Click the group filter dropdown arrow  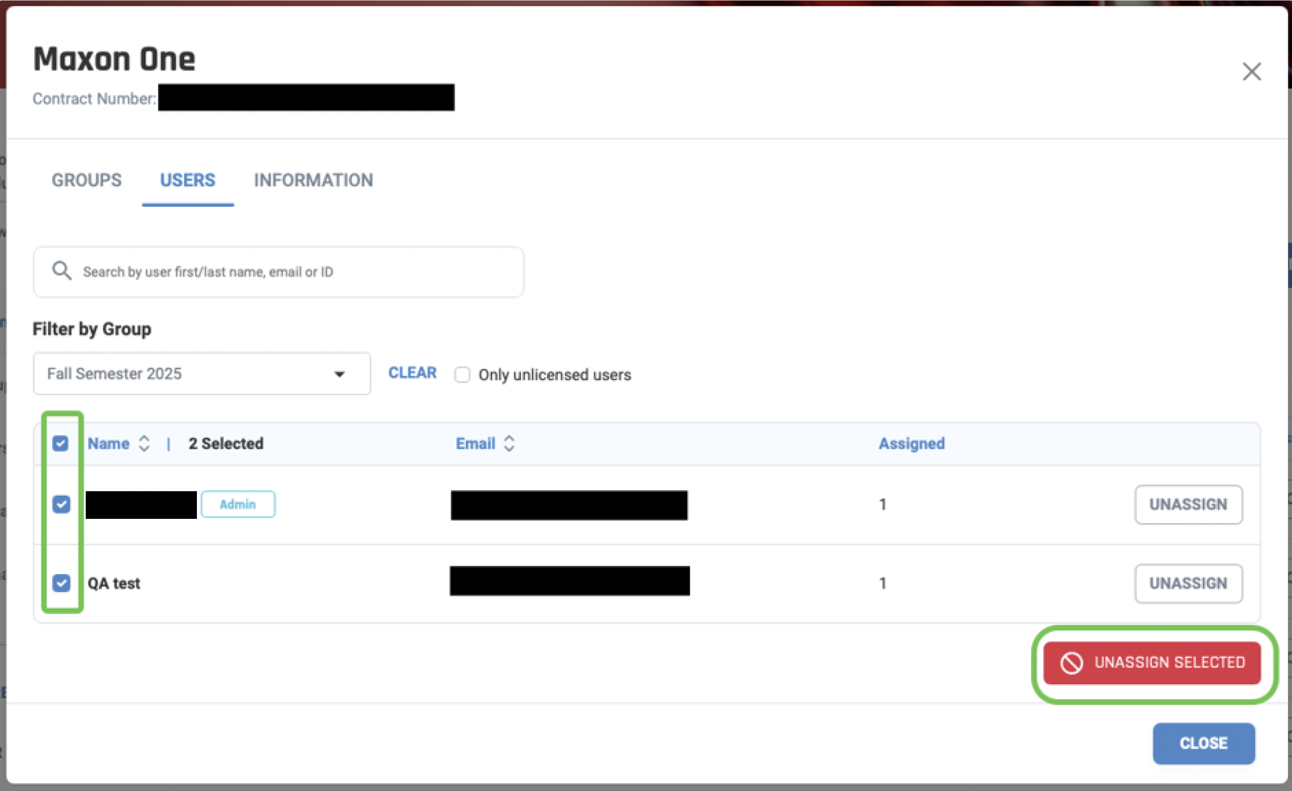340,374
